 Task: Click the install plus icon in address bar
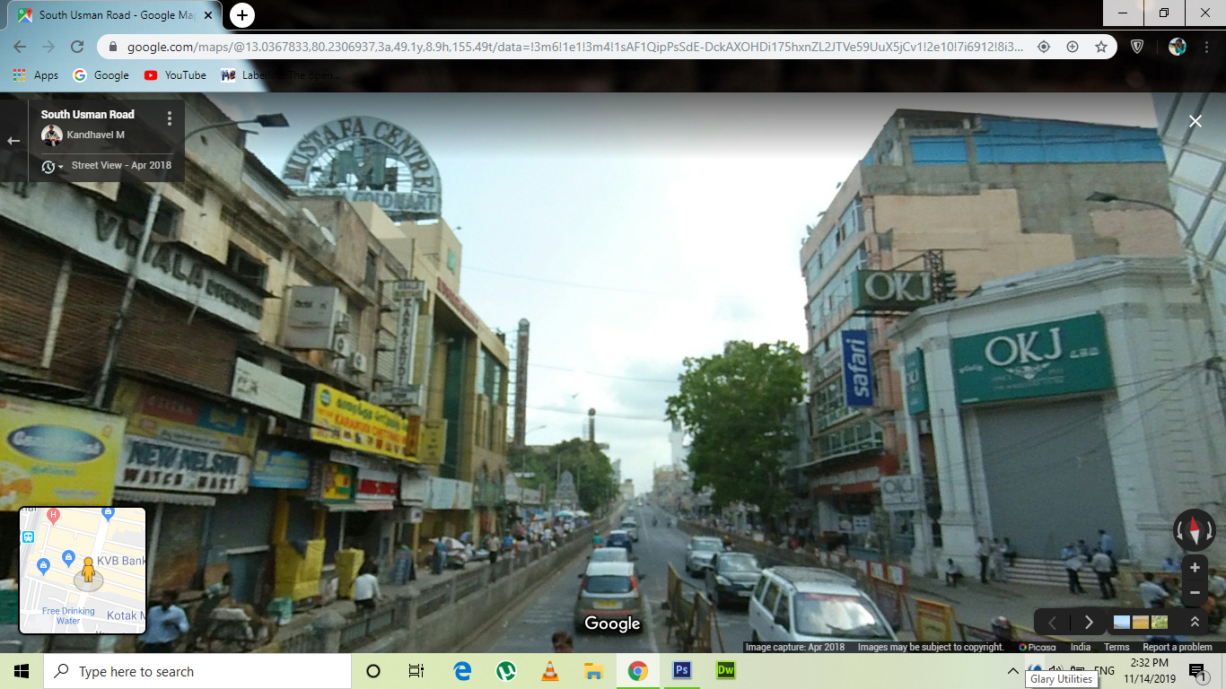point(1073,47)
